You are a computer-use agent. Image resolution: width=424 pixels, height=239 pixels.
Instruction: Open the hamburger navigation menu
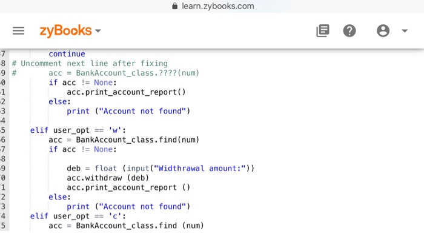click(x=18, y=30)
